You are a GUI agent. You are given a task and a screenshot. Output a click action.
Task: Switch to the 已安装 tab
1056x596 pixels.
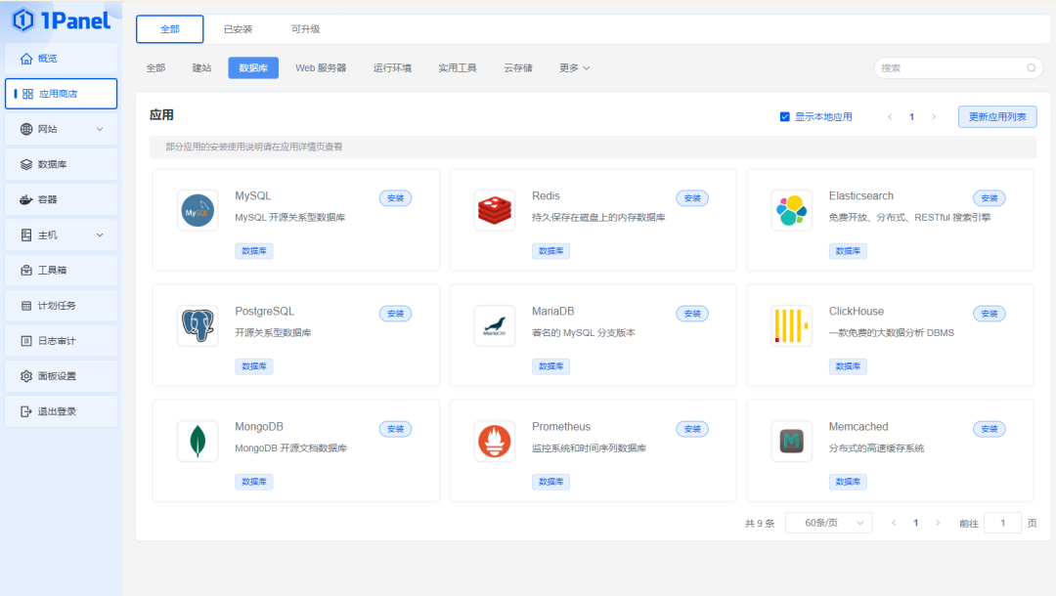(238, 29)
